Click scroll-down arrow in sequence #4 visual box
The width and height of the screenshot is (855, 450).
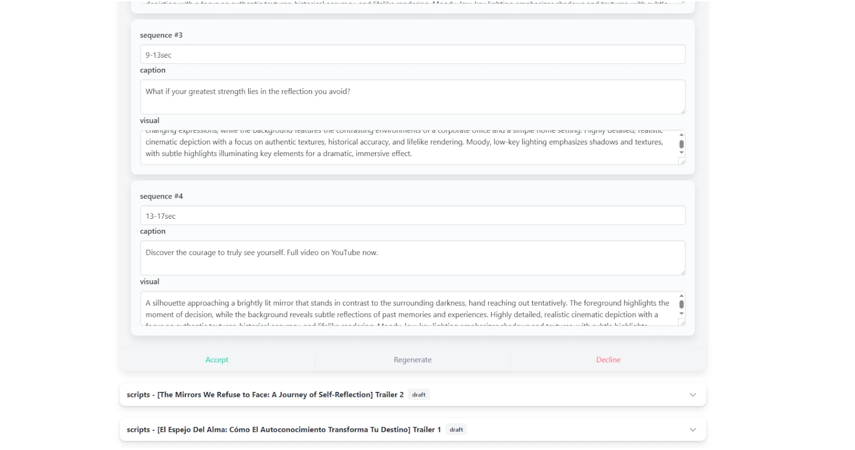point(681,314)
